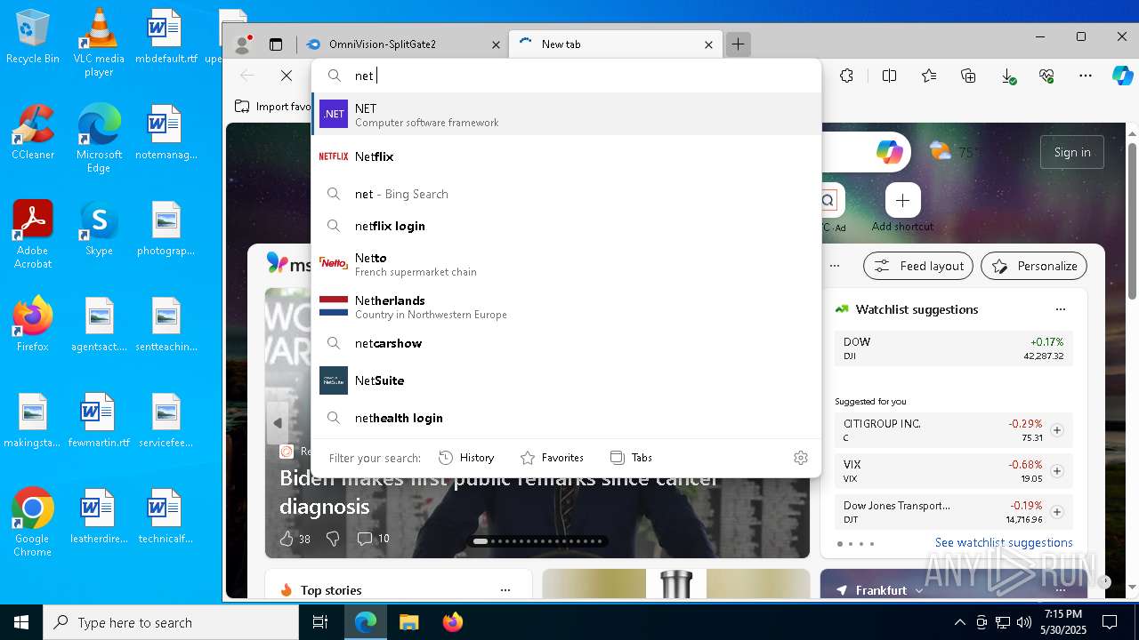Viewport: 1139px width, 640px height.
Task: Close the New tab tab
Action: (x=708, y=44)
